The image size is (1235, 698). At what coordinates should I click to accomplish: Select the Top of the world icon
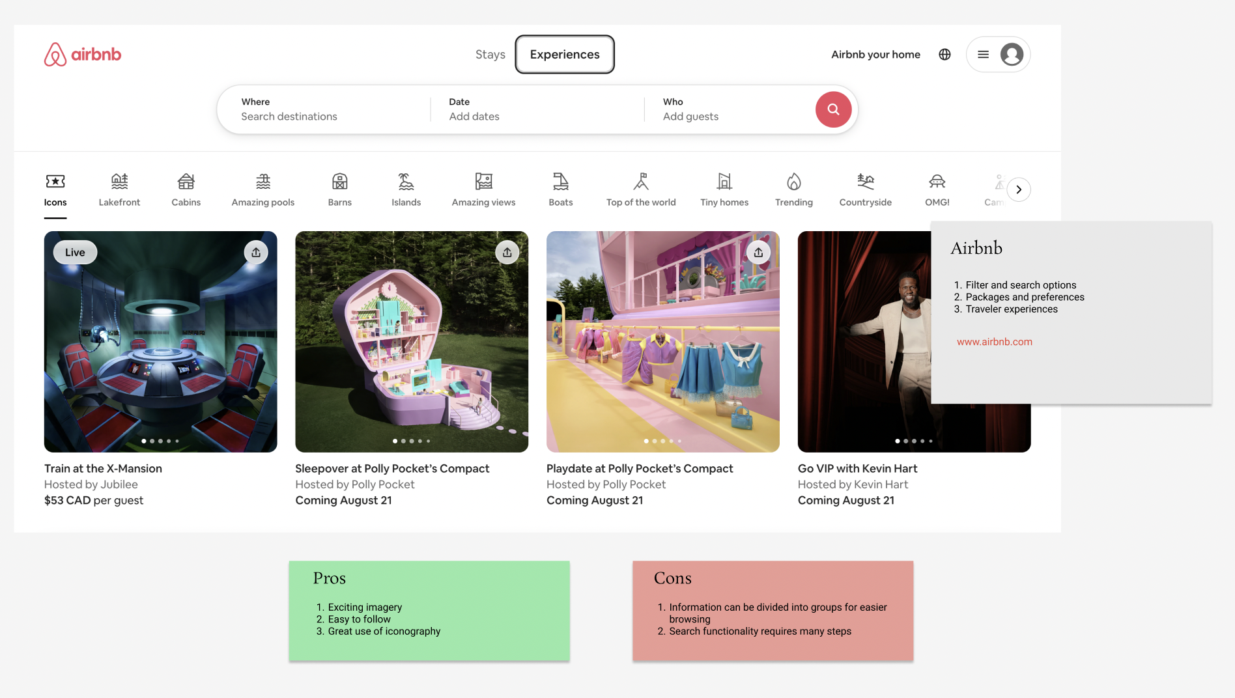click(641, 181)
